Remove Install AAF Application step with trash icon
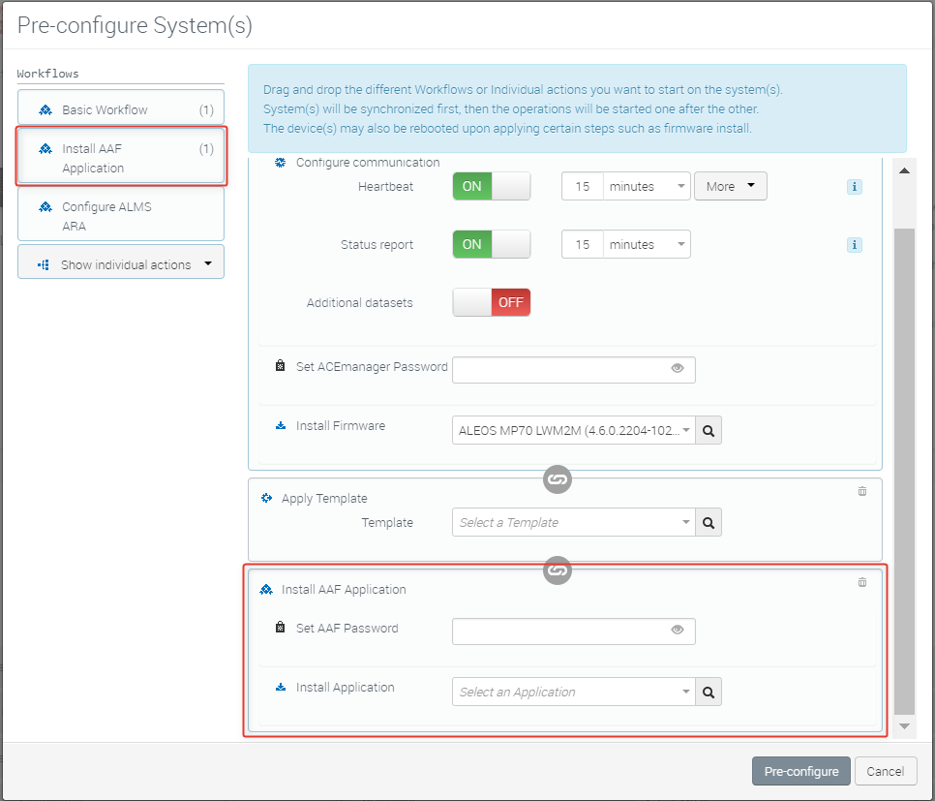 click(862, 582)
